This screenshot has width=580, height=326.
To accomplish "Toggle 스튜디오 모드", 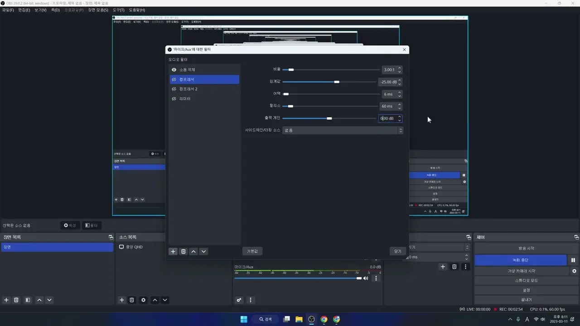I will (x=526, y=281).
